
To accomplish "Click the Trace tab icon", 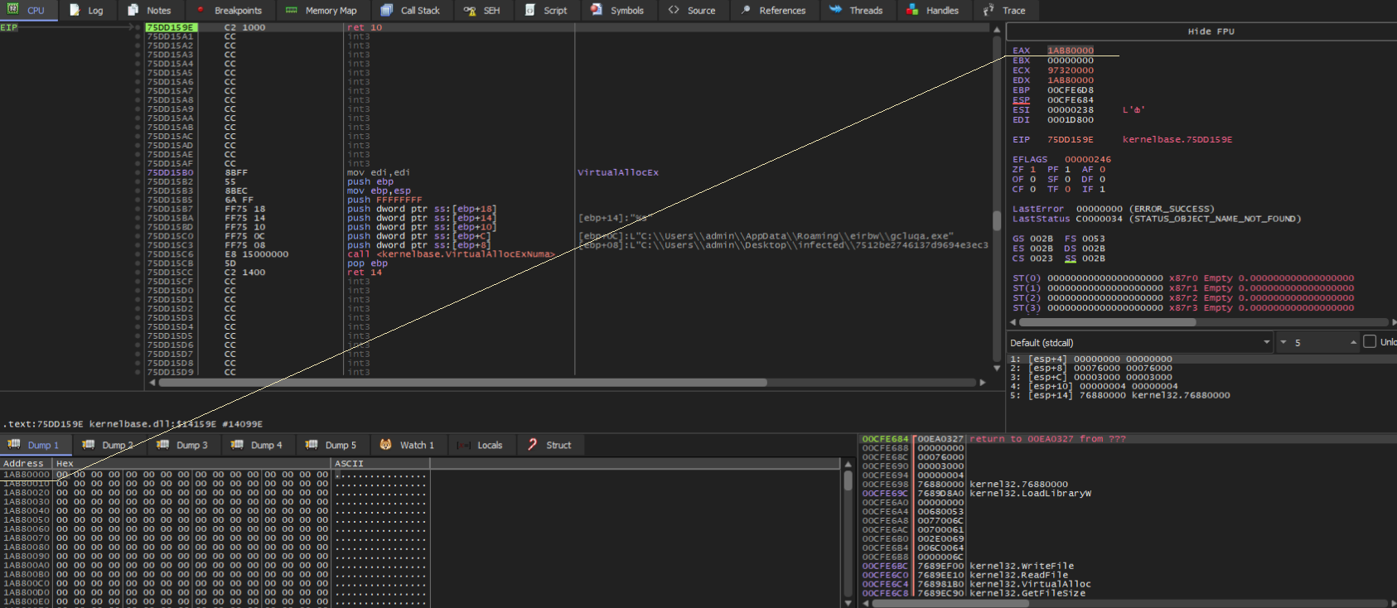I will point(989,10).
